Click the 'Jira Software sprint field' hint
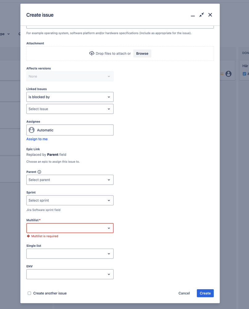Viewport: 249px width, 309px height. (x=43, y=210)
